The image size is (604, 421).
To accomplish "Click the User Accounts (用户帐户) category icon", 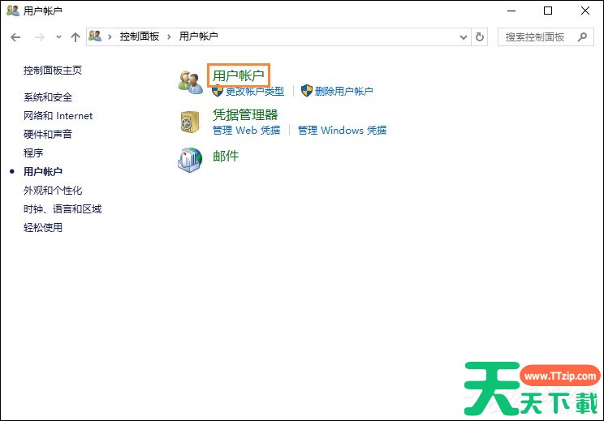I will pyautogui.click(x=190, y=82).
